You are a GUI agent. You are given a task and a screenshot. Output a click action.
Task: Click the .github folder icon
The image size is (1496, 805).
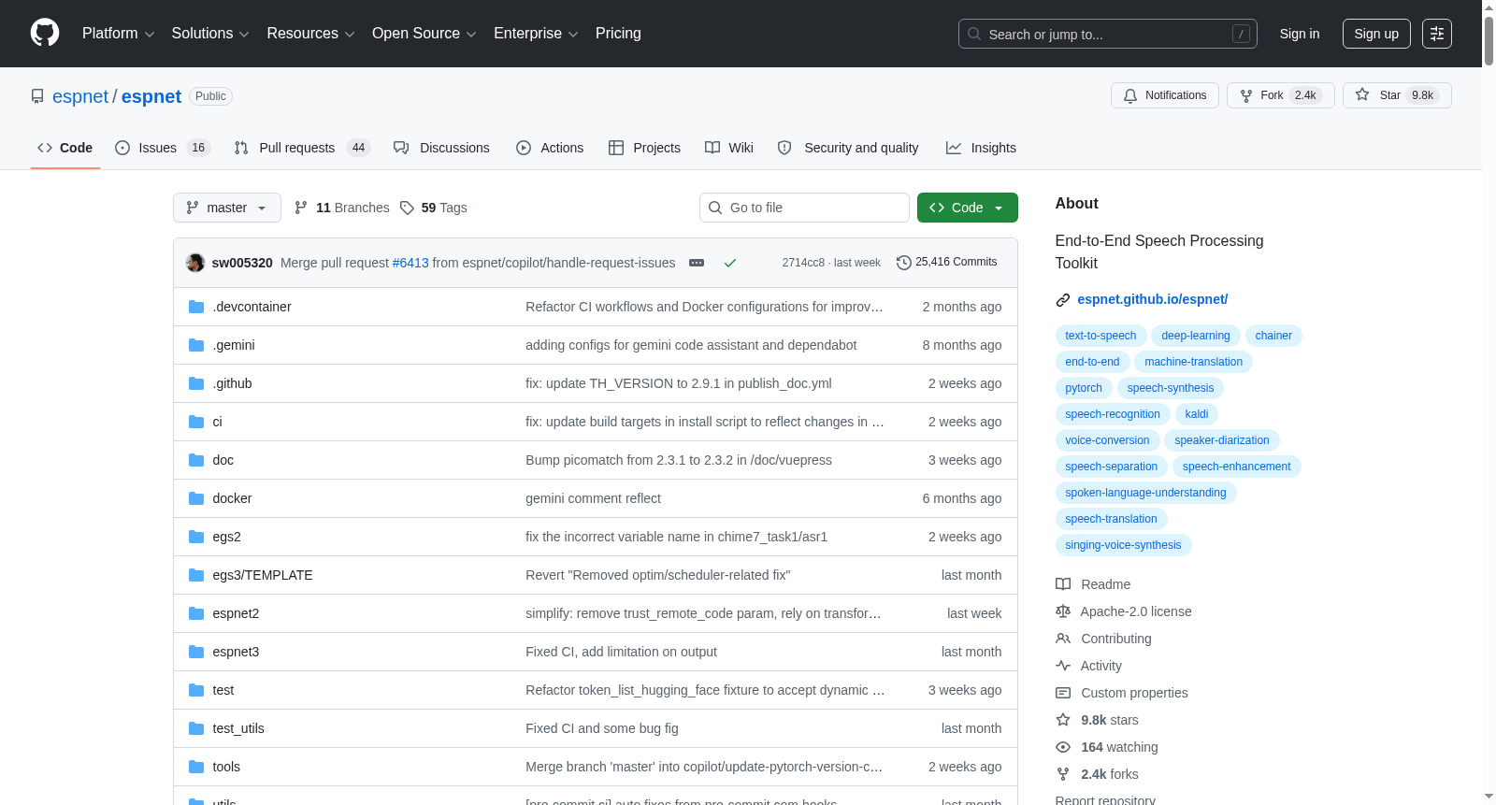coord(196,383)
